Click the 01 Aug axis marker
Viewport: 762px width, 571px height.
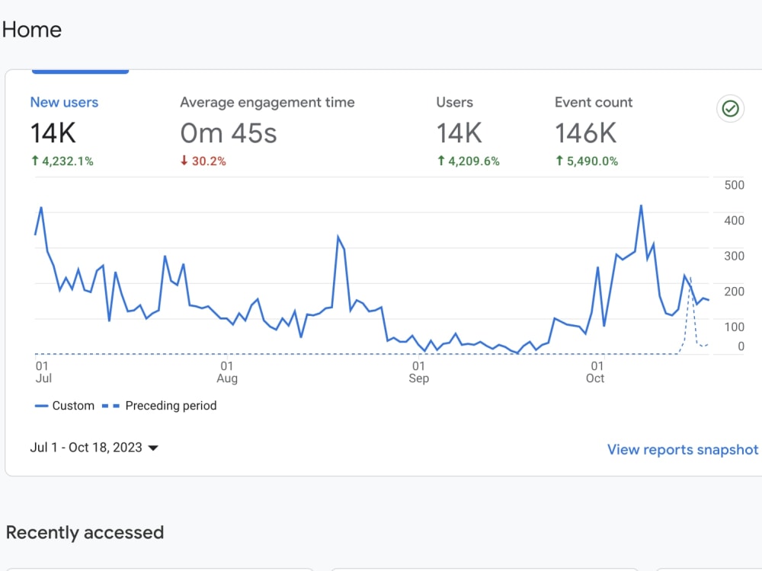(x=227, y=372)
